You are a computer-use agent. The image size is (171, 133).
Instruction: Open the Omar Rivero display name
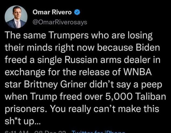52,12
